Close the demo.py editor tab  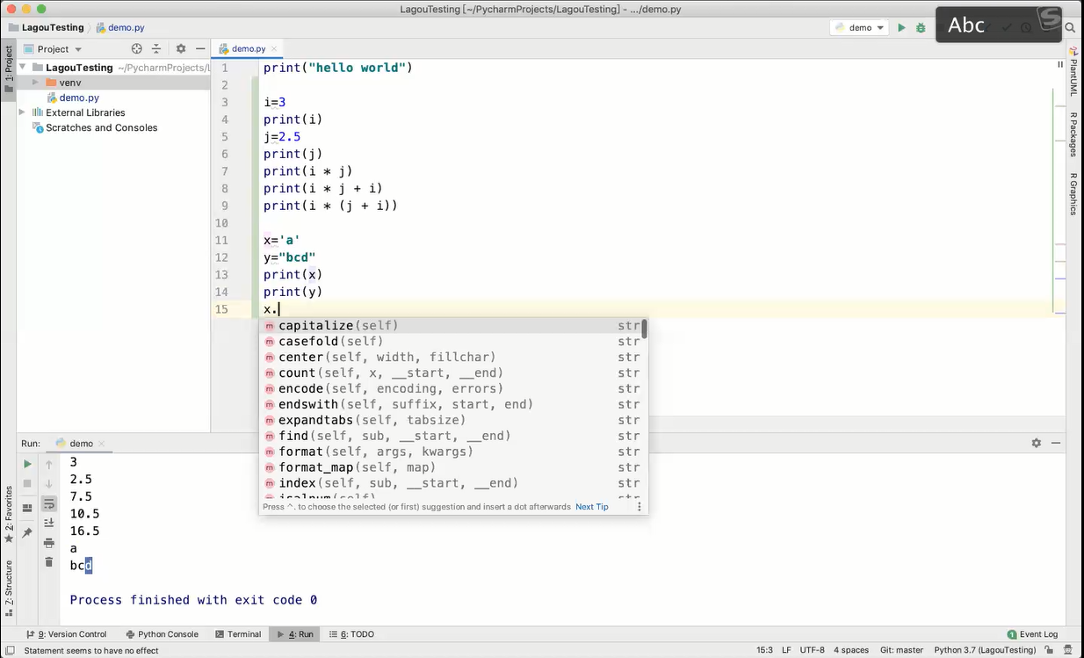274,49
